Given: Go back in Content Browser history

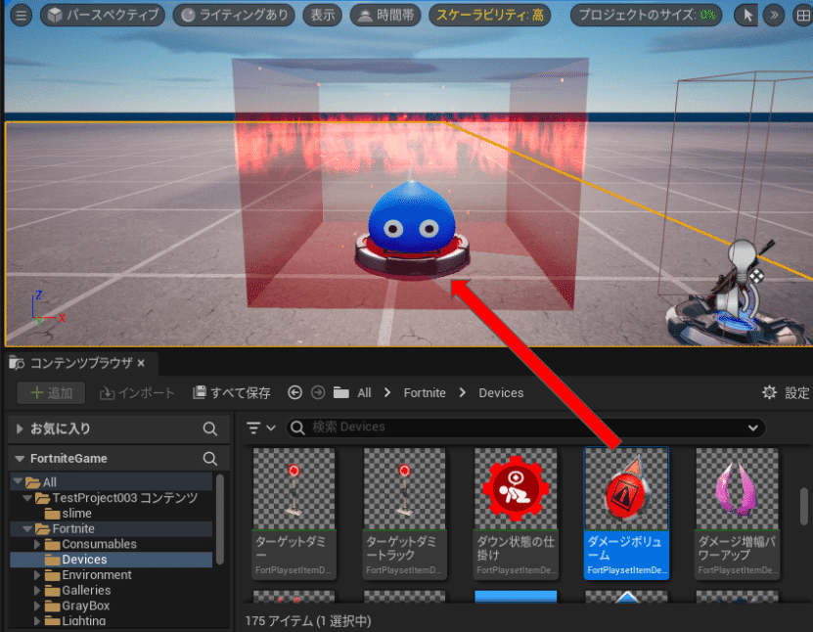Looking at the screenshot, I should pos(294,393).
